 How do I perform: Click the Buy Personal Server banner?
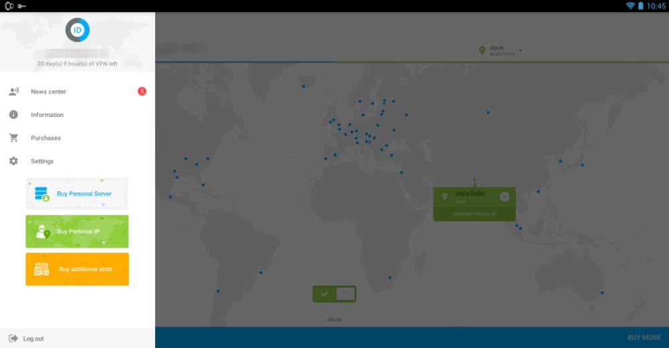(77, 194)
